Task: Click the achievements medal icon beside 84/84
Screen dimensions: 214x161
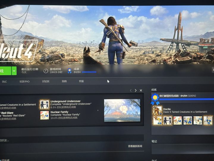Action: 69,71
